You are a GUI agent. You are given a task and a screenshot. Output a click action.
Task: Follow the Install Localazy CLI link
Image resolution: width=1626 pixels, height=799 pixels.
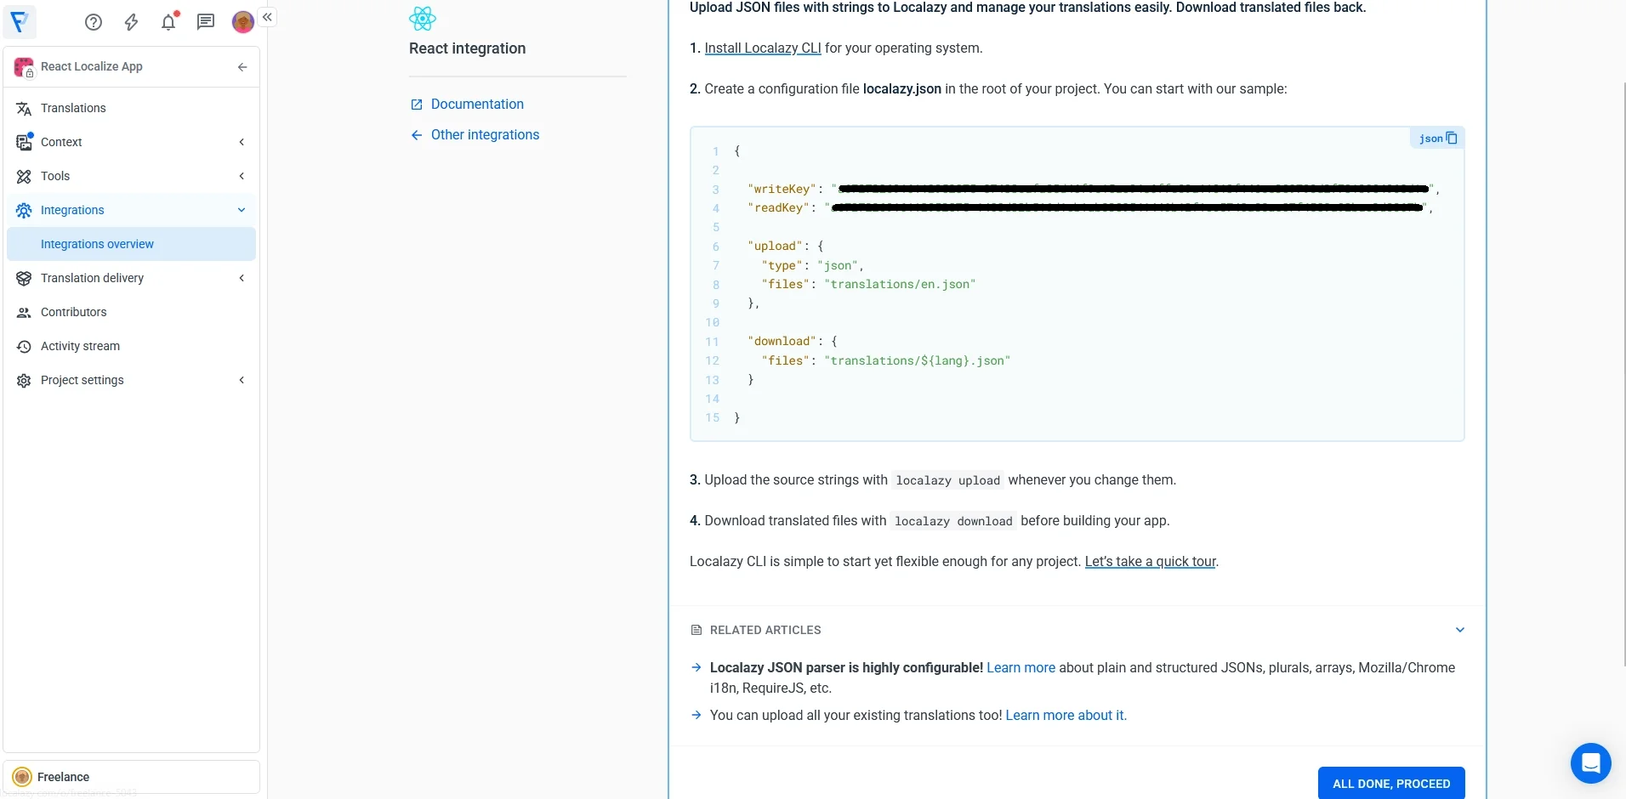click(763, 48)
